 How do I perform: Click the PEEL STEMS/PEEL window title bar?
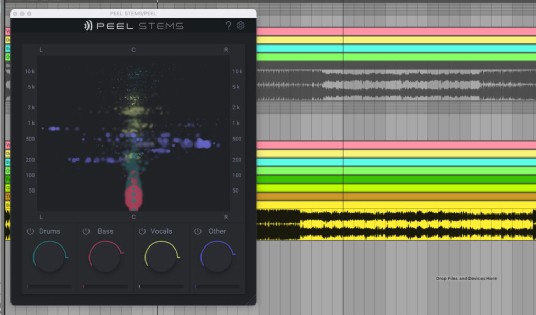[133, 13]
